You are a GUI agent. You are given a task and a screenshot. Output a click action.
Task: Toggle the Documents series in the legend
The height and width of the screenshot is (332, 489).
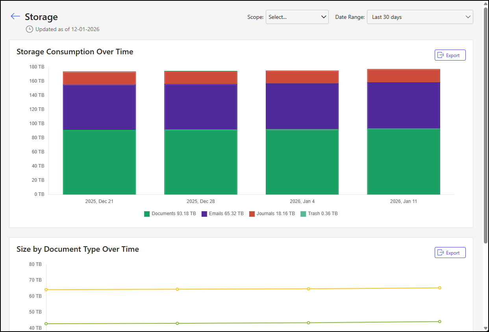pos(173,214)
